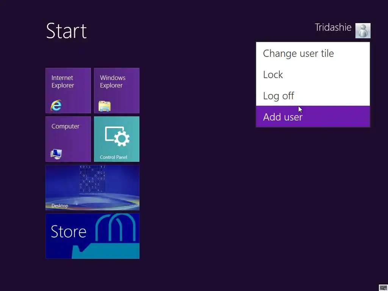Viewport: 388px width, 291px height.
Task: Click the Tridashie user name
Action: (333, 27)
